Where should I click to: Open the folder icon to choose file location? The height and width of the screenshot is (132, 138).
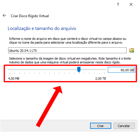(132, 50)
